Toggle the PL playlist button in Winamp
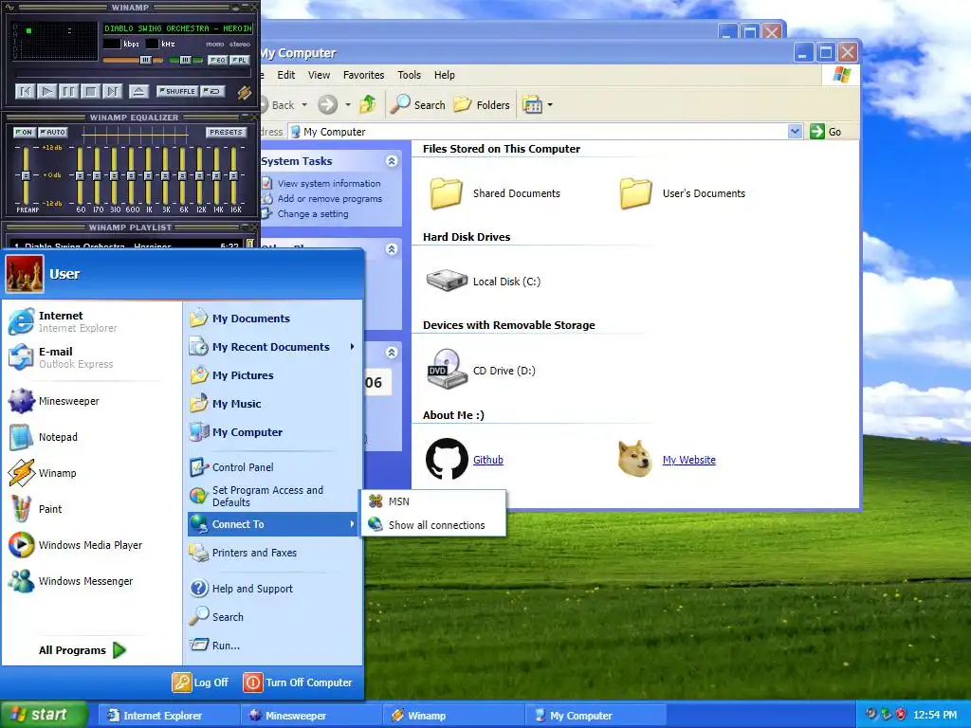The width and height of the screenshot is (971, 728). point(240,60)
